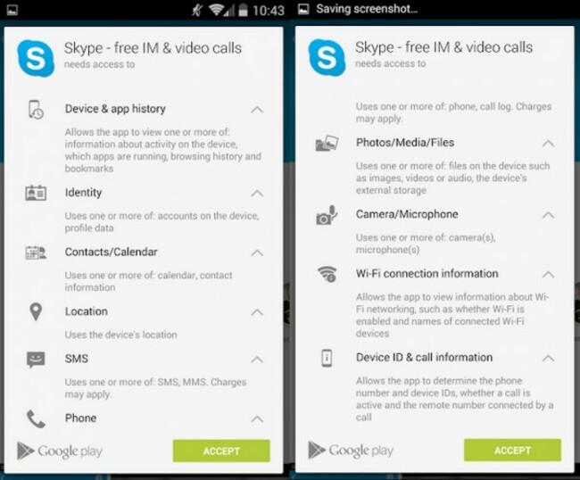The width and height of the screenshot is (580, 480).
Task: Tap the Identity card icon
Action: [36, 193]
